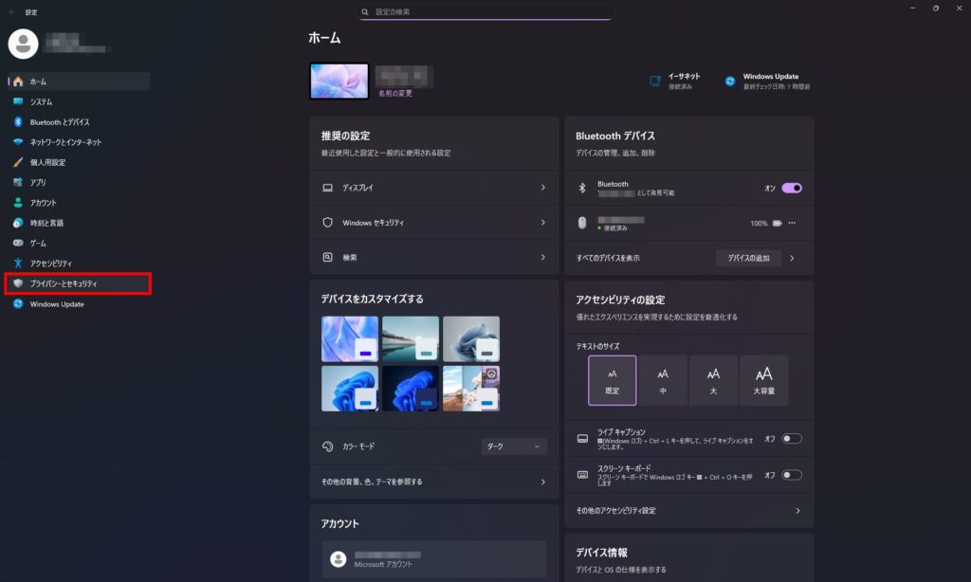This screenshot has width=971, height=582.
Task: Open the three-dot menu for connected mouse
Action: click(x=792, y=223)
